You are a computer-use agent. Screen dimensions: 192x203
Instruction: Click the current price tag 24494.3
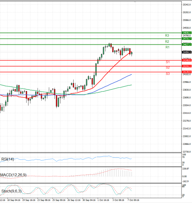[186, 52]
